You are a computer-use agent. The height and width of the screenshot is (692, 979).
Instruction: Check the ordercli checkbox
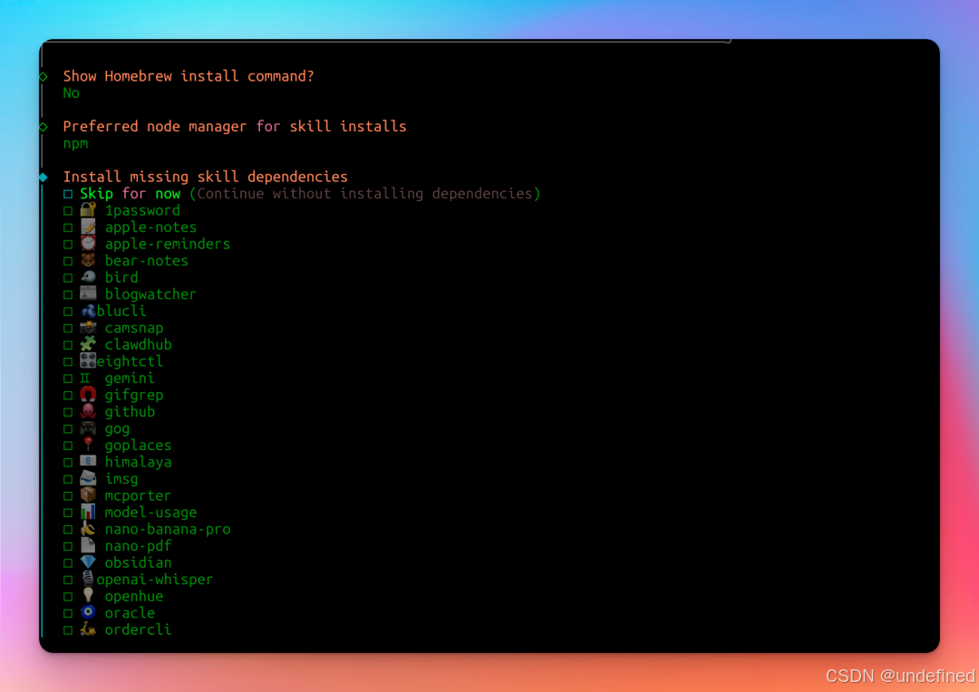(68, 630)
